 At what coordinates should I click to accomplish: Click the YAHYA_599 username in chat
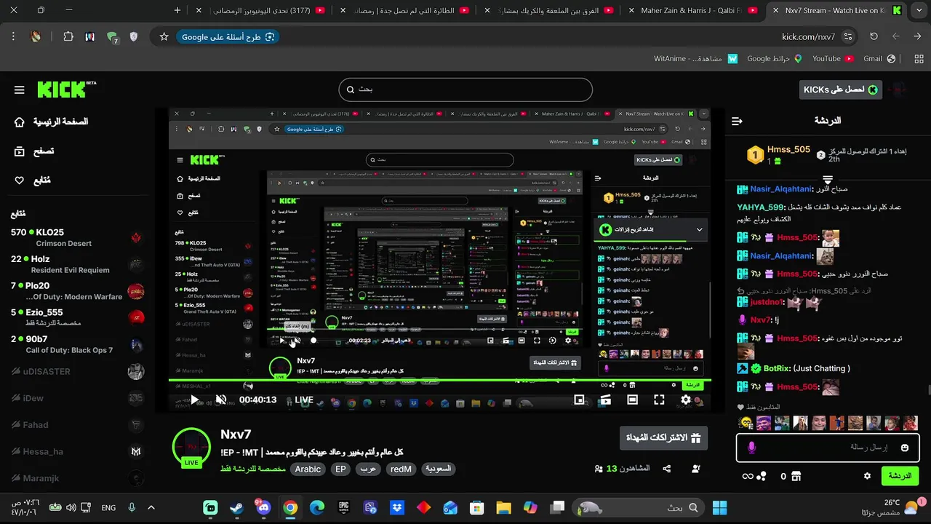click(761, 207)
